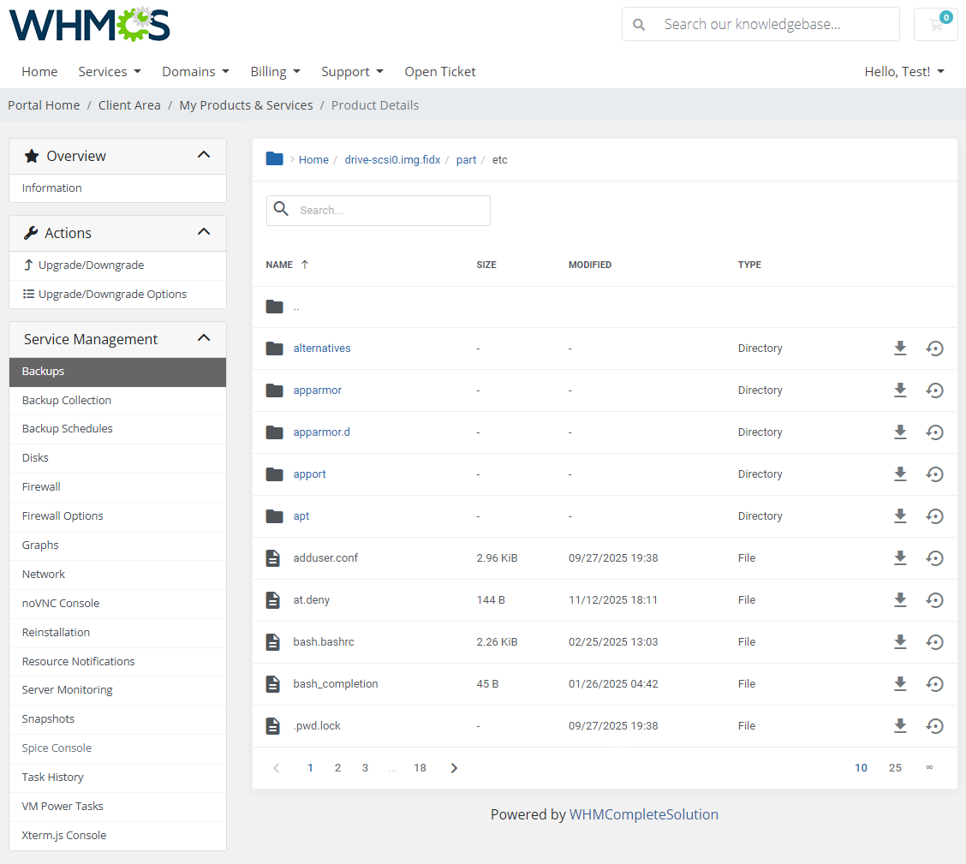The height and width of the screenshot is (864, 966).
Task: Open the Services dropdown menu
Action: tap(110, 71)
